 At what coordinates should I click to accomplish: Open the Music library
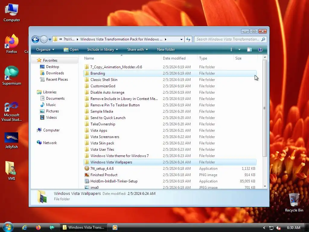51,105
